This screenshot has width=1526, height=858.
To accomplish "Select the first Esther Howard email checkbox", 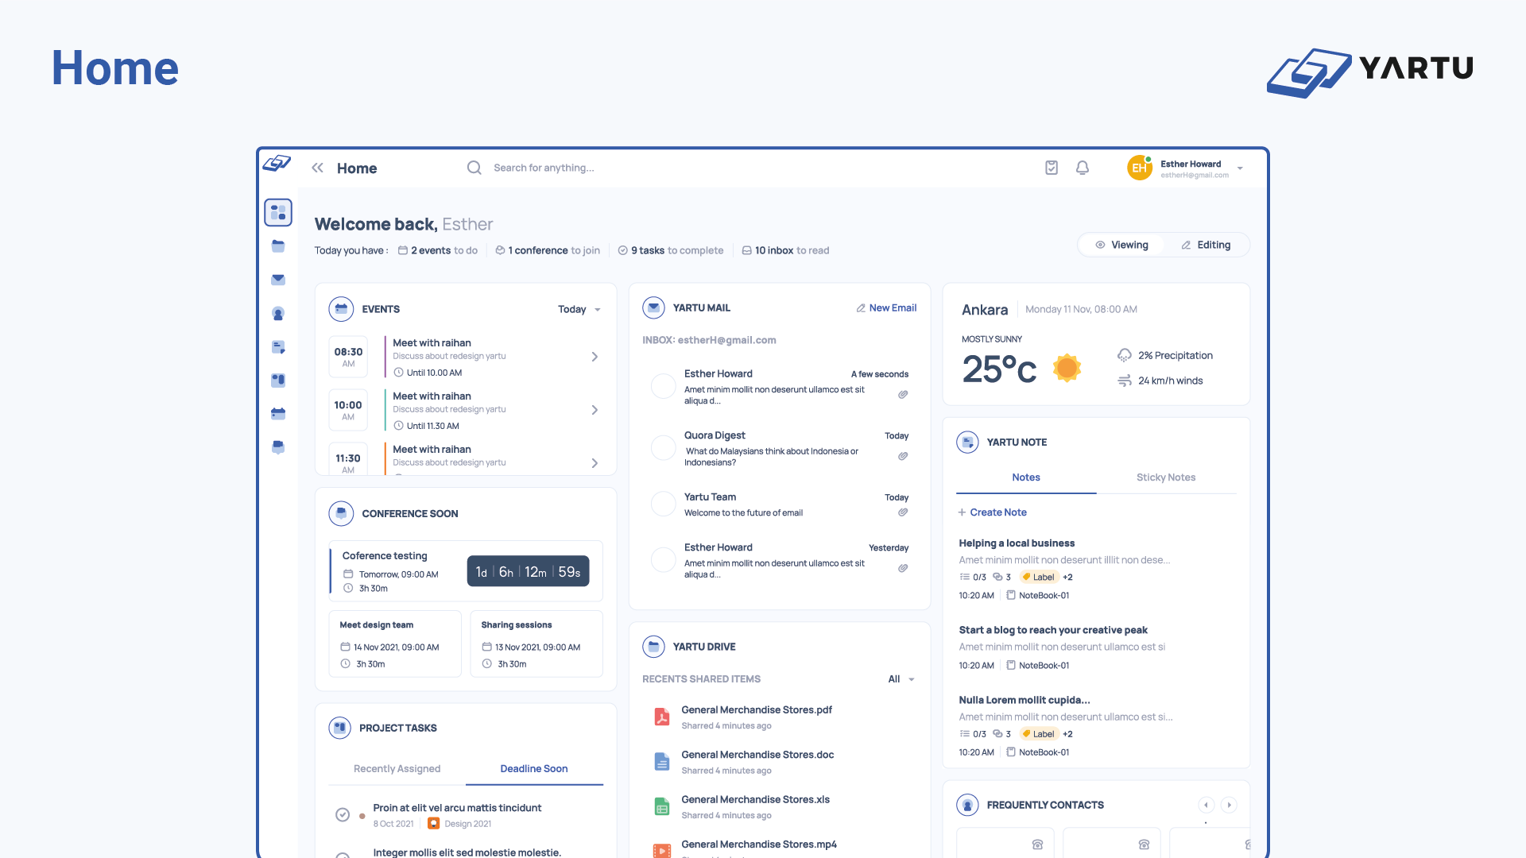I will 663,386.
